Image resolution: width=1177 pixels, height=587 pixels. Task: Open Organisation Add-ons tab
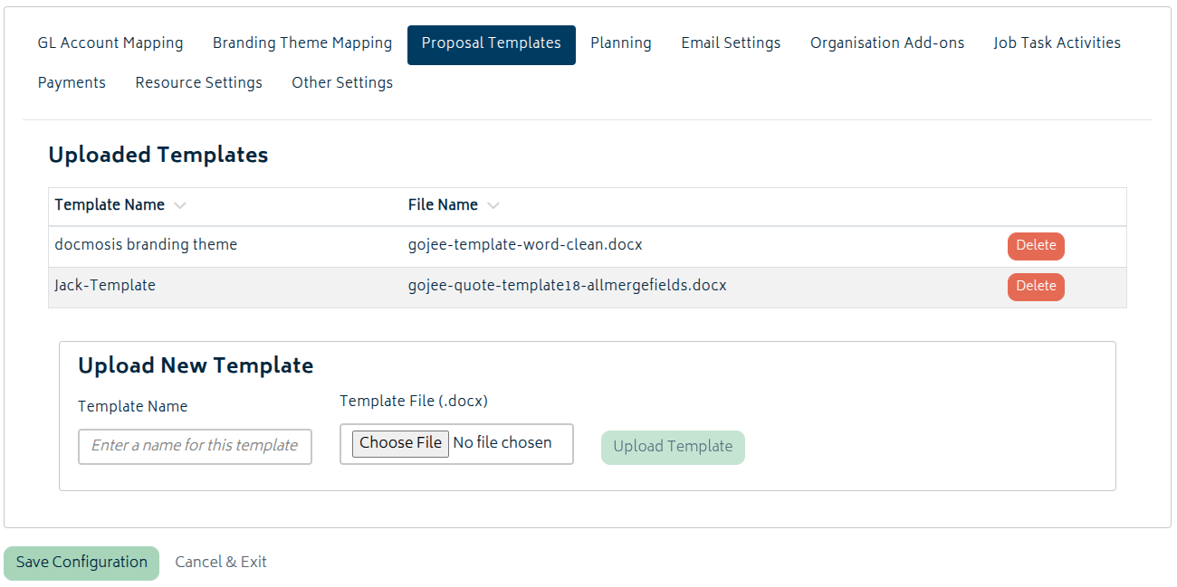(x=886, y=43)
